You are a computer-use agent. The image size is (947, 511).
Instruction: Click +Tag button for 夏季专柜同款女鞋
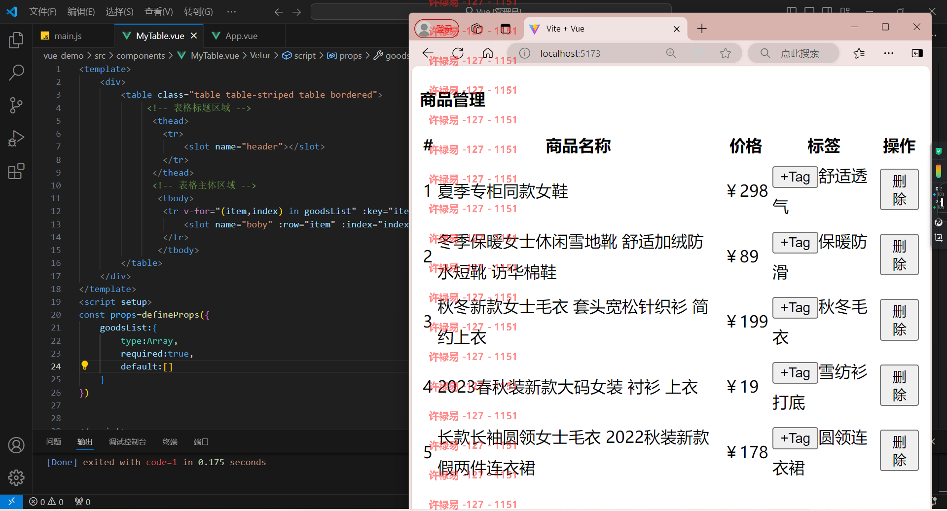click(795, 177)
